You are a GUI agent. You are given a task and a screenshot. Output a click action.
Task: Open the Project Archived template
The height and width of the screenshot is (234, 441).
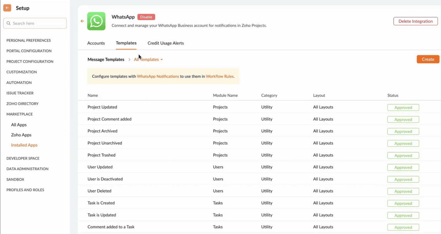tap(102, 131)
